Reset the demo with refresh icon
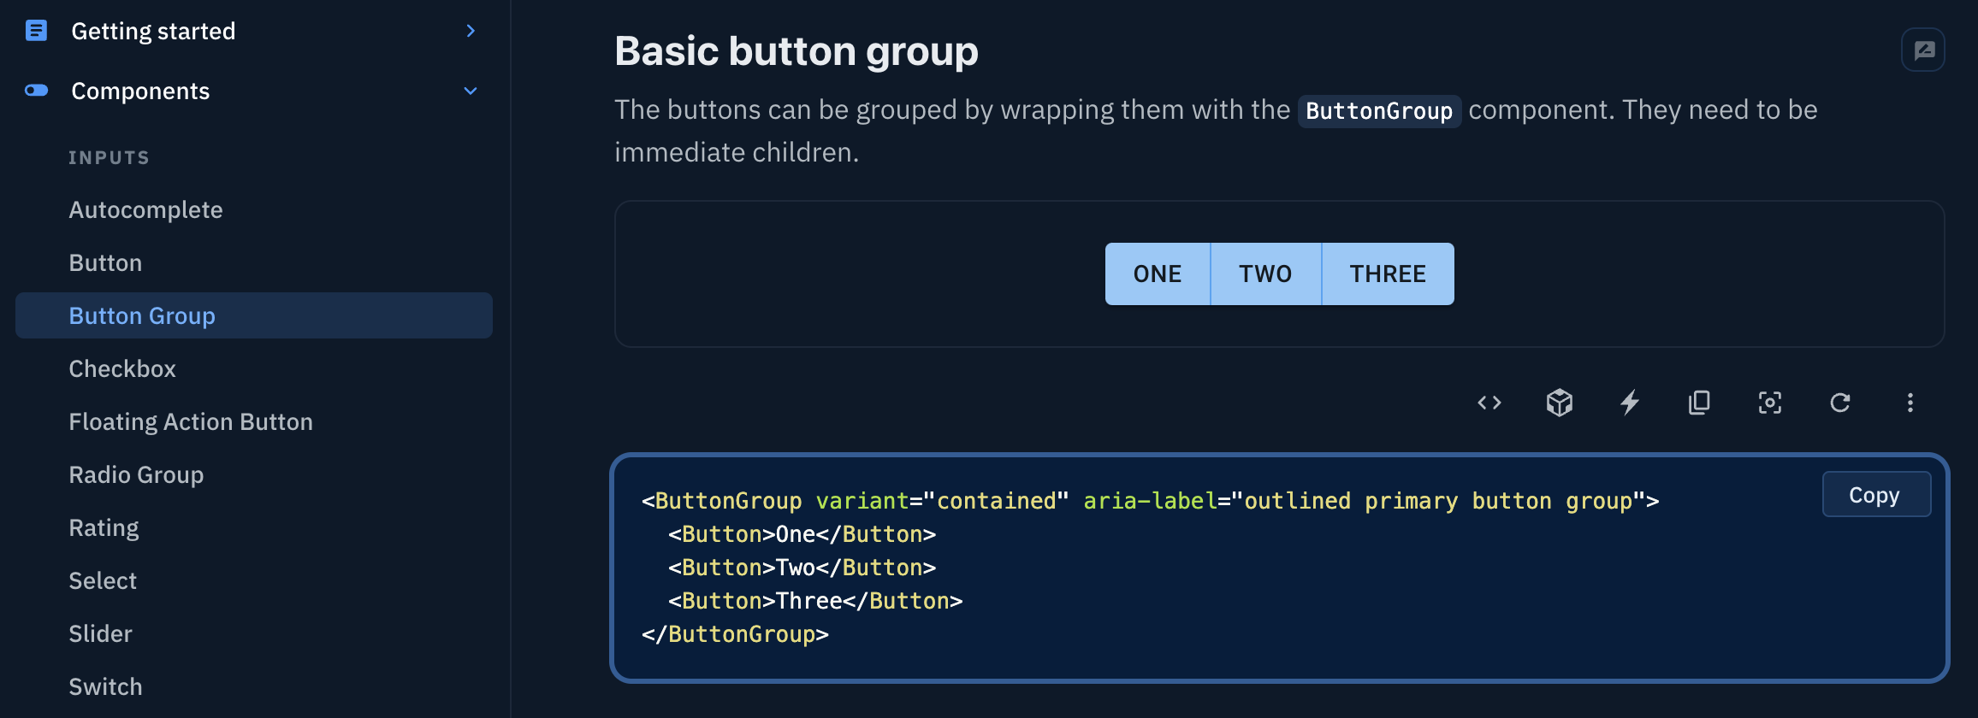1978x718 pixels. (x=1840, y=403)
